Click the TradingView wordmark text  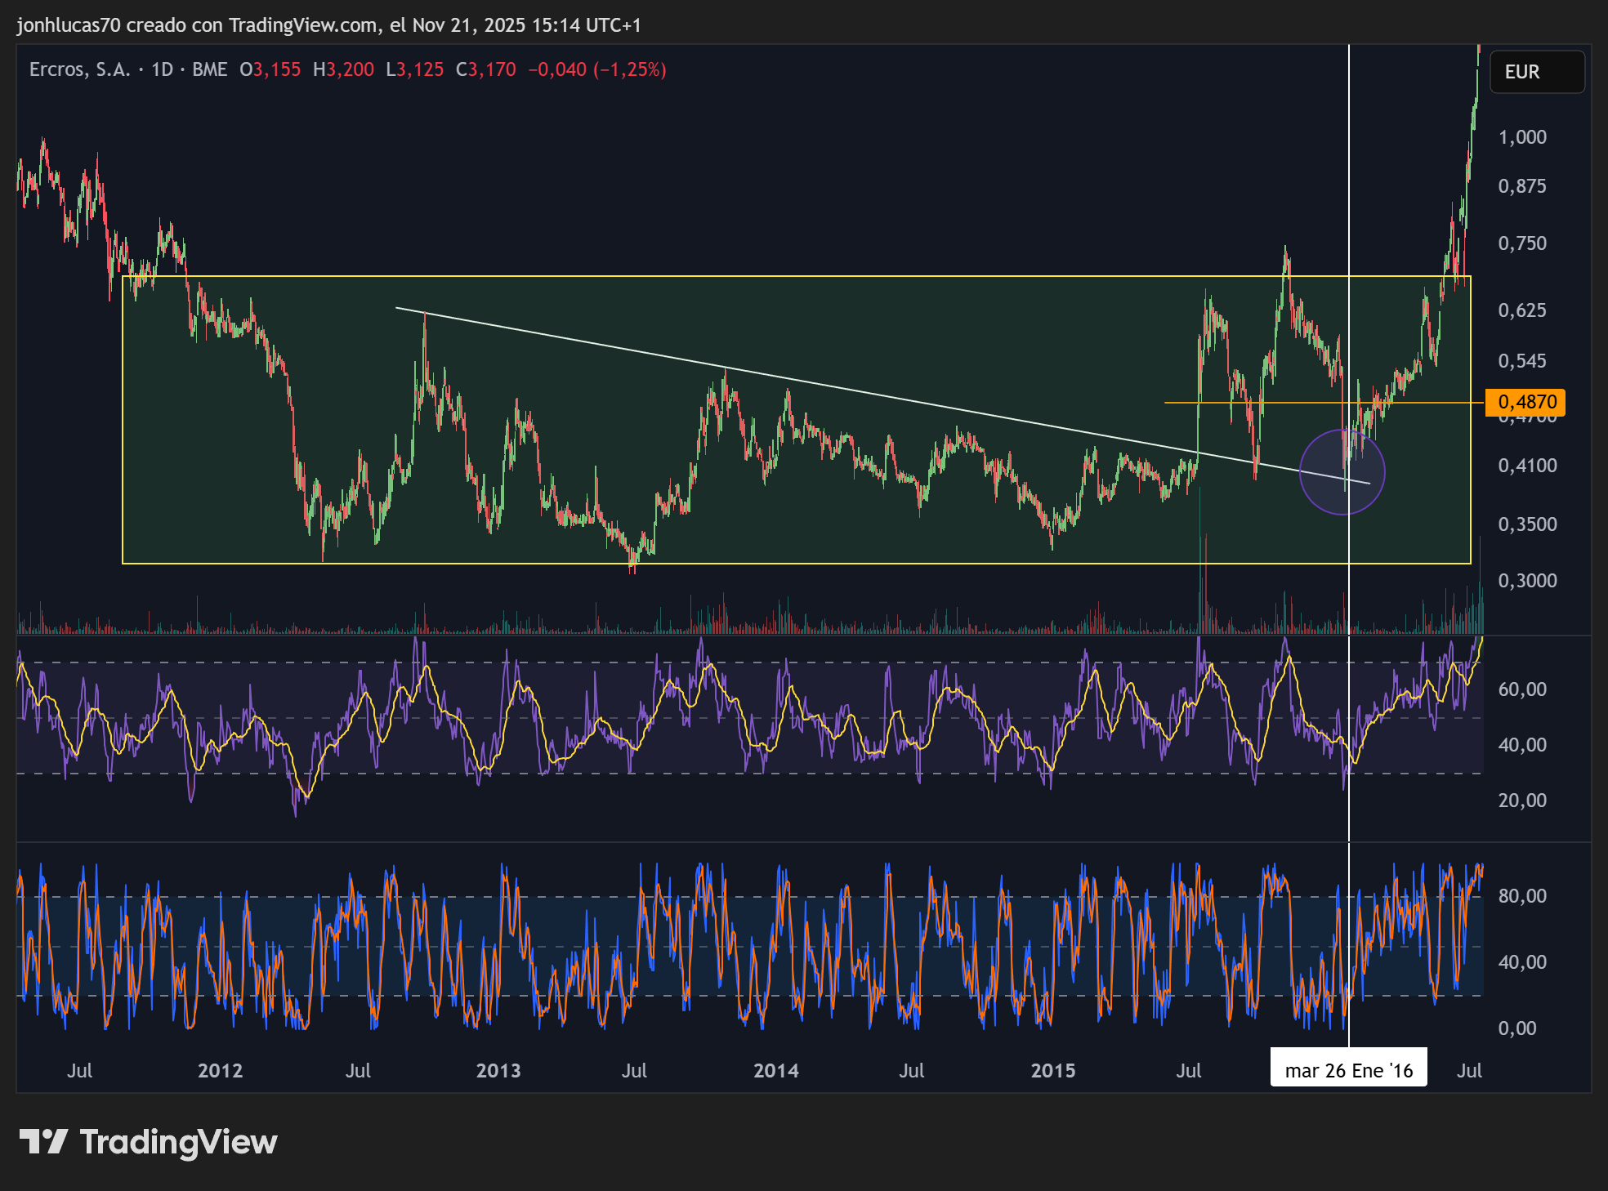click(x=178, y=1141)
